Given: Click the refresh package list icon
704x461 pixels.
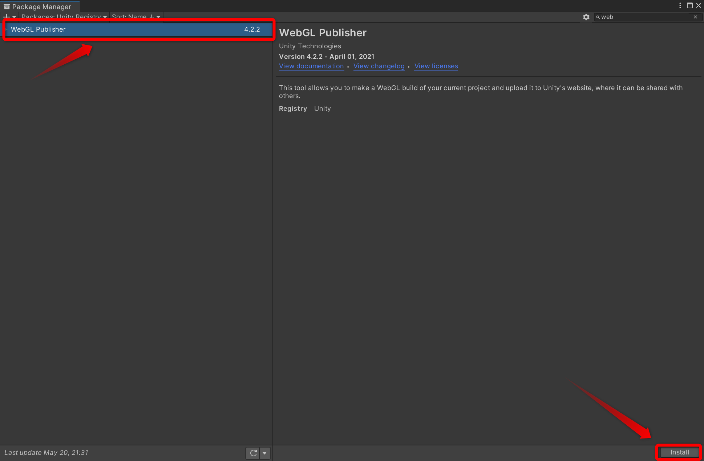Looking at the screenshot, I should (x=253, y=453).
